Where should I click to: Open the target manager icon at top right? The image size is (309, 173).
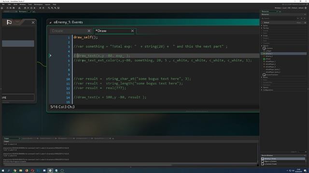306,8
